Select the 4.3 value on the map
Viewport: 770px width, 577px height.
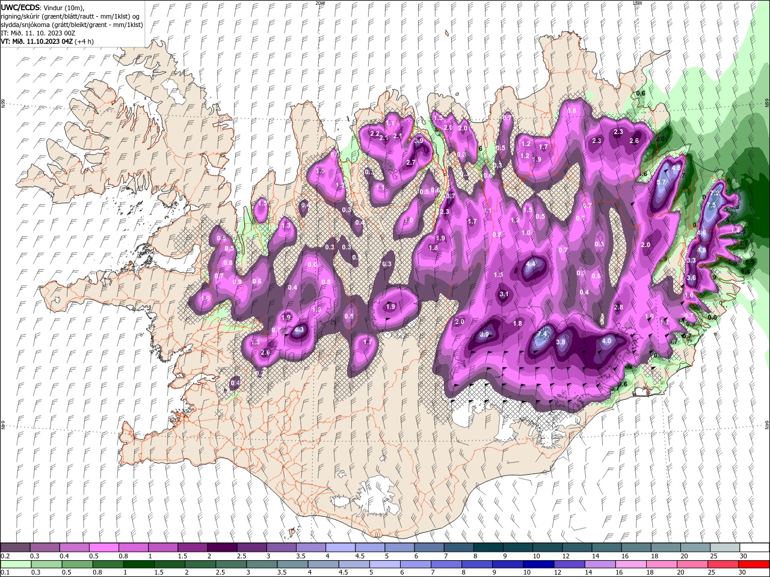pyautogui.click(x=299, y=329)
